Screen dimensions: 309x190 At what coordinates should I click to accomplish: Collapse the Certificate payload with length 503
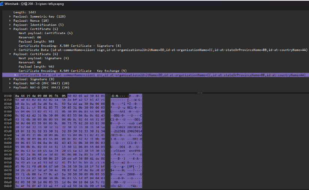10,29
